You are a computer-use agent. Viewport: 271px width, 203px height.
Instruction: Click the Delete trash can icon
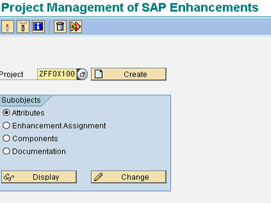tap(60, 27)
